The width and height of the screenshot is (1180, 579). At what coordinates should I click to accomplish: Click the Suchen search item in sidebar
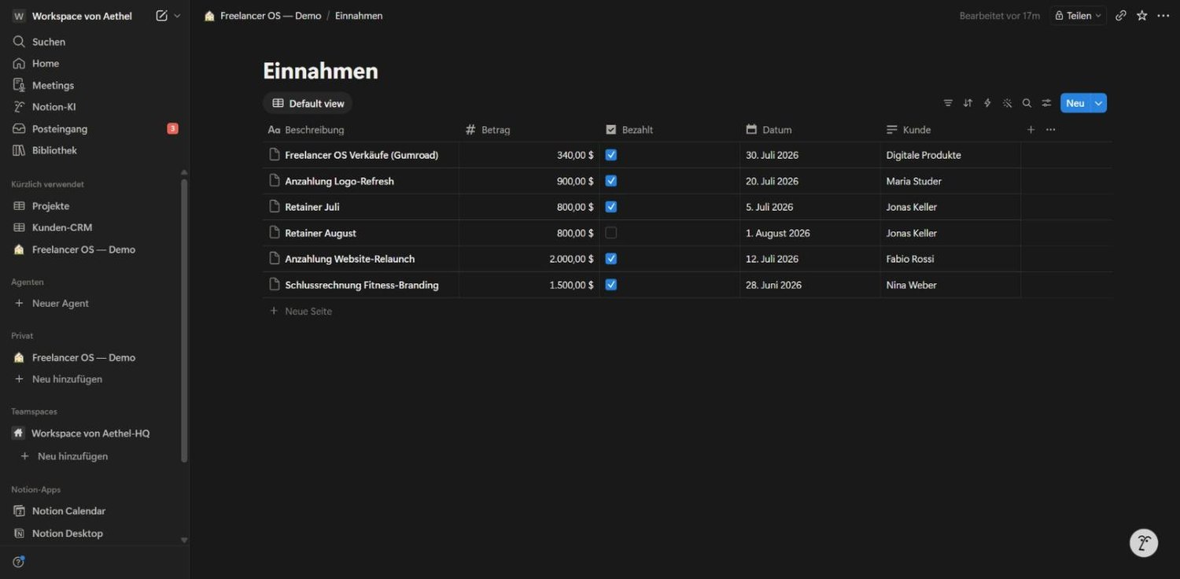[x=94, y=42]
